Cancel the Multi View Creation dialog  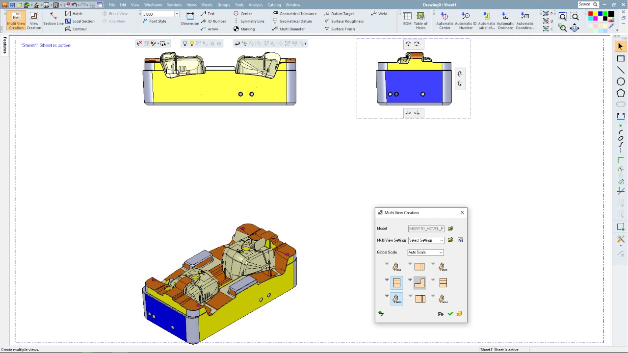pyautogui.click(x=459, y=314)
